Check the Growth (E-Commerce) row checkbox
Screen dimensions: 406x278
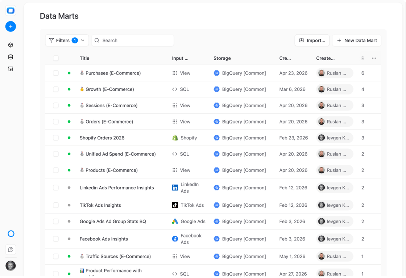[x=56, y=89]
